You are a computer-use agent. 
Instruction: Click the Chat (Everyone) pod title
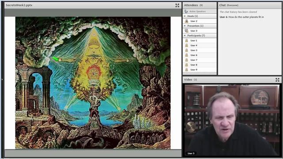(229, 5)
